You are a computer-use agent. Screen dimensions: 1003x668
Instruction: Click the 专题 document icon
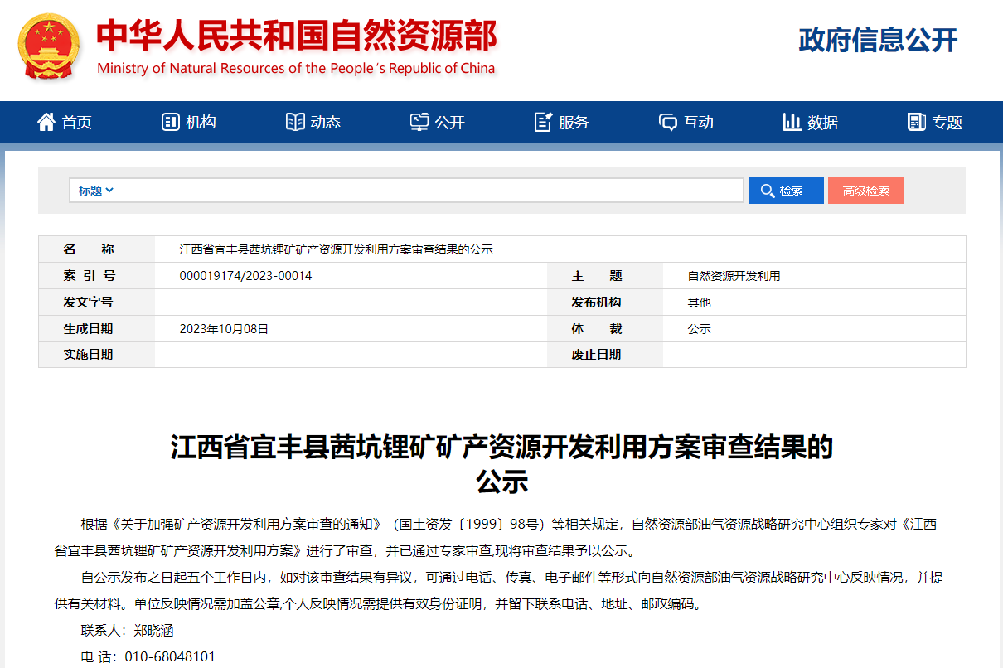point(916,121)
